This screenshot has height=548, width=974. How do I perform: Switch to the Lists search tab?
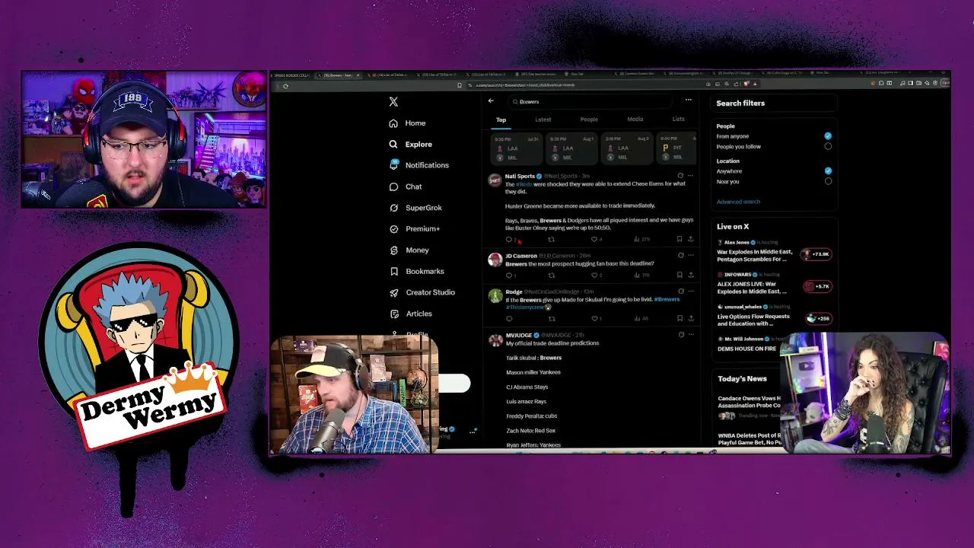tap(678, 119)
